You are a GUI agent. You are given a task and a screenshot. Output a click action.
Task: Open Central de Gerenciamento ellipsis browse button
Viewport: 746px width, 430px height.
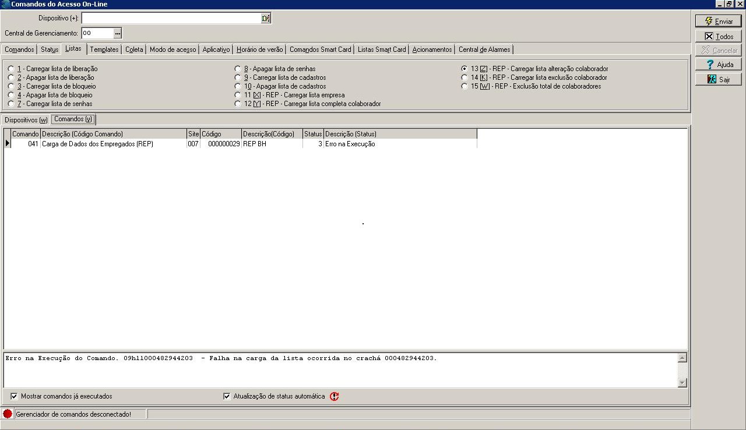coord(117,33)
